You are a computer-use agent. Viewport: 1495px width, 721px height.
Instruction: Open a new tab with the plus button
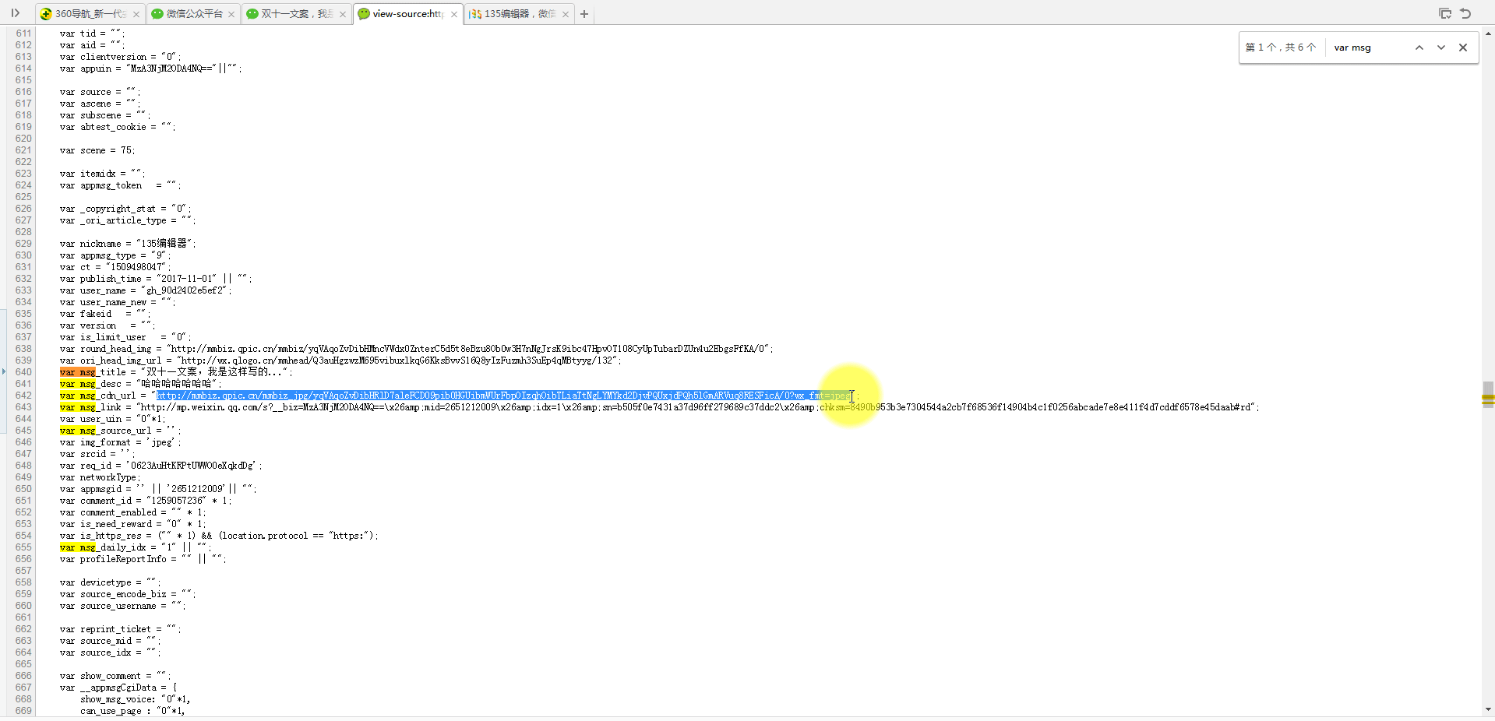[584, 14]
